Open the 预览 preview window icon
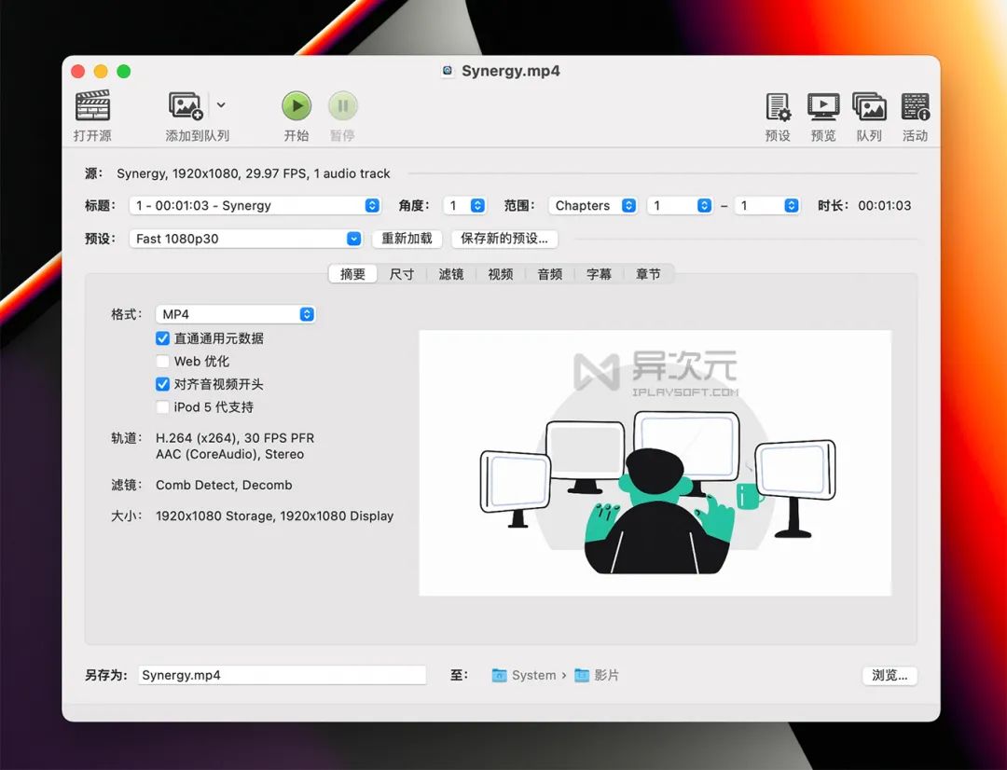 pos(822,105)
